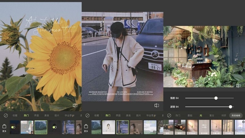Image resolution: width=245 pixels, height=138 pixels.
Task: Click the 滤镜 slider handle
Action: 230,107
